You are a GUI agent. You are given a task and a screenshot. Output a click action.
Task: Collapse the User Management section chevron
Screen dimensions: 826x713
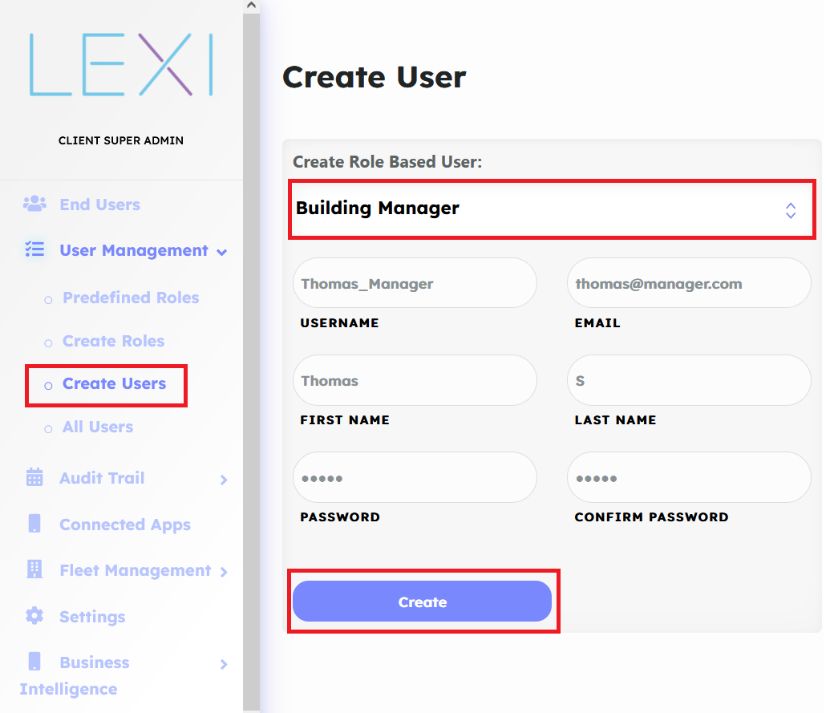pos(222,252)
